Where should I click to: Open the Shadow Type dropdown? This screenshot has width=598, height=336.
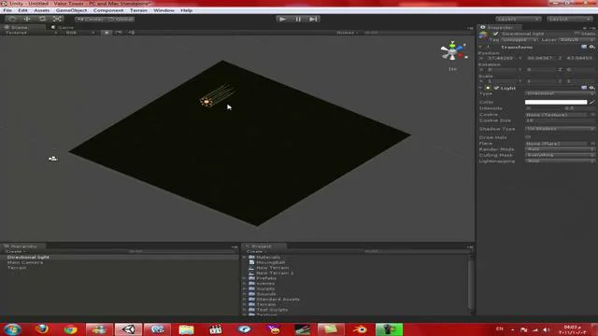pos(560,129)
